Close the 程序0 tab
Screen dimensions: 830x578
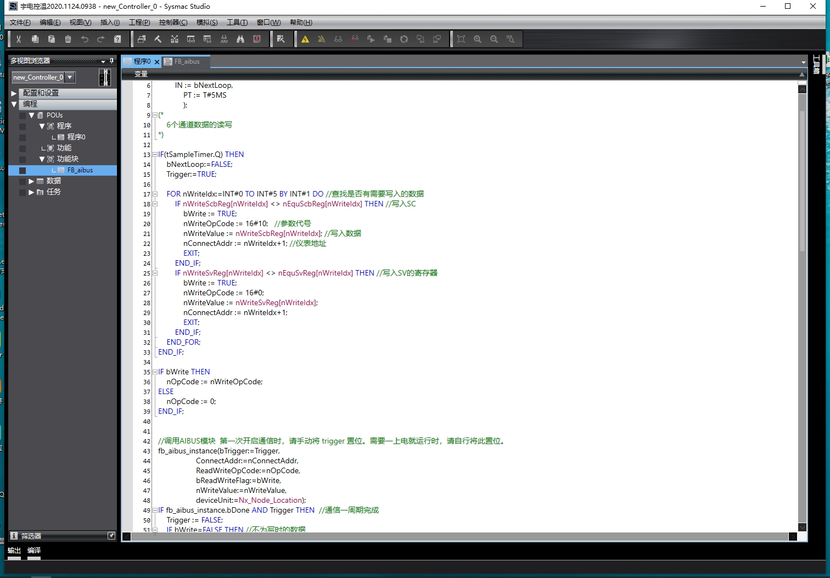click(157, 62)
